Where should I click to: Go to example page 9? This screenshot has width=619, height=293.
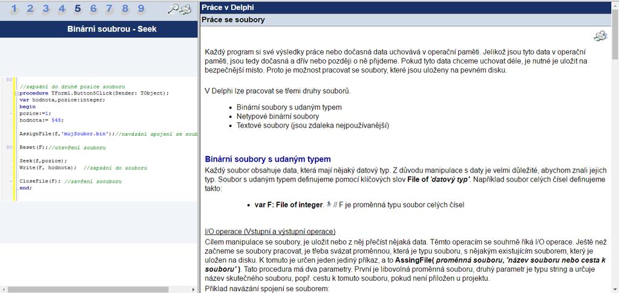point(141,8)
